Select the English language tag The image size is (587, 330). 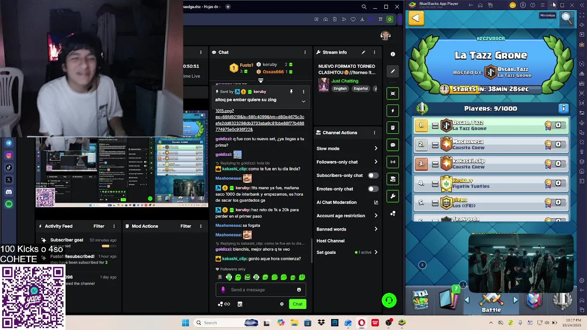point(340,88)
